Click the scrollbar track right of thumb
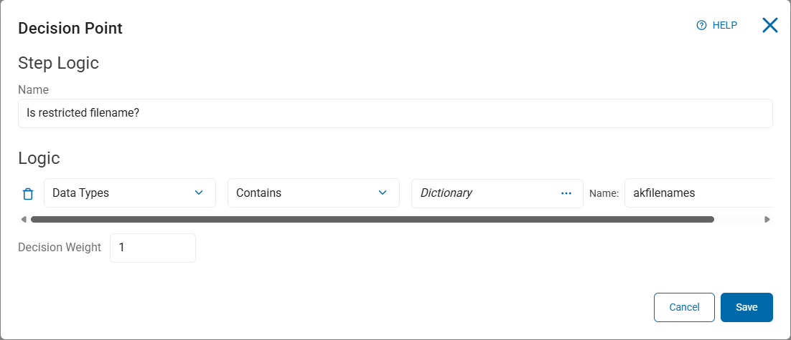The image size is (791, 340). (738, 219)
